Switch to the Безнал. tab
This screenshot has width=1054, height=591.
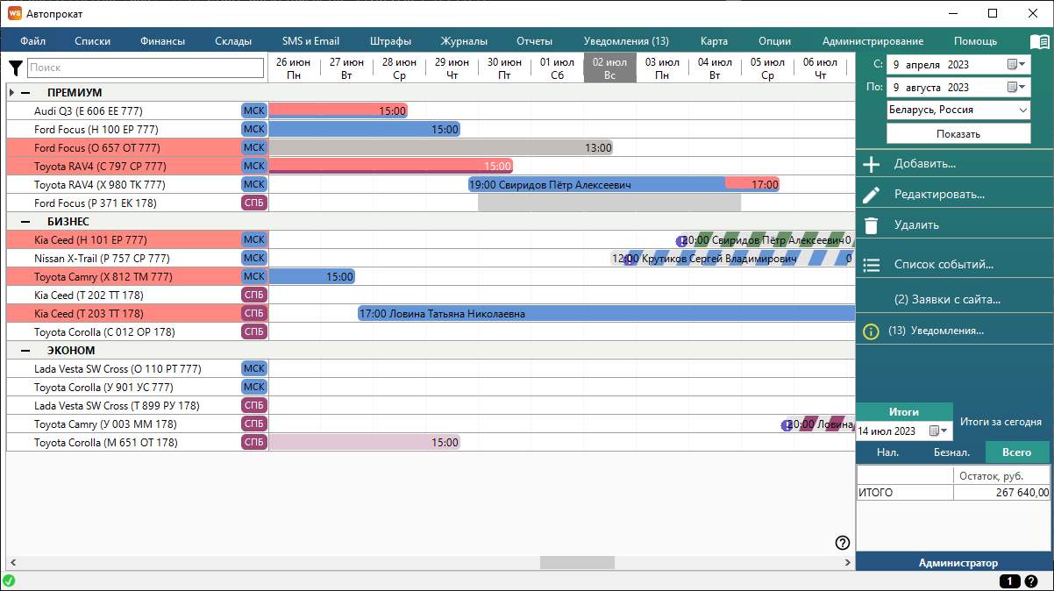pyautogui.click(x=951, y=452)
